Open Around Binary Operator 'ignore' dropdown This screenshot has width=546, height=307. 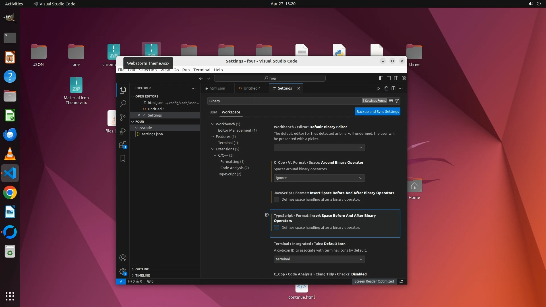[x=319, y=178]
